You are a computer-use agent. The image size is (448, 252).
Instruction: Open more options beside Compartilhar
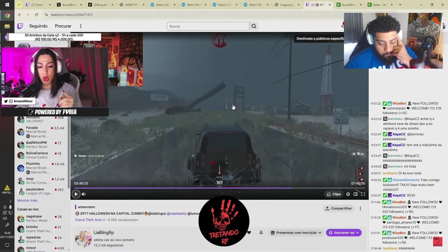click(x=360, y=208)
